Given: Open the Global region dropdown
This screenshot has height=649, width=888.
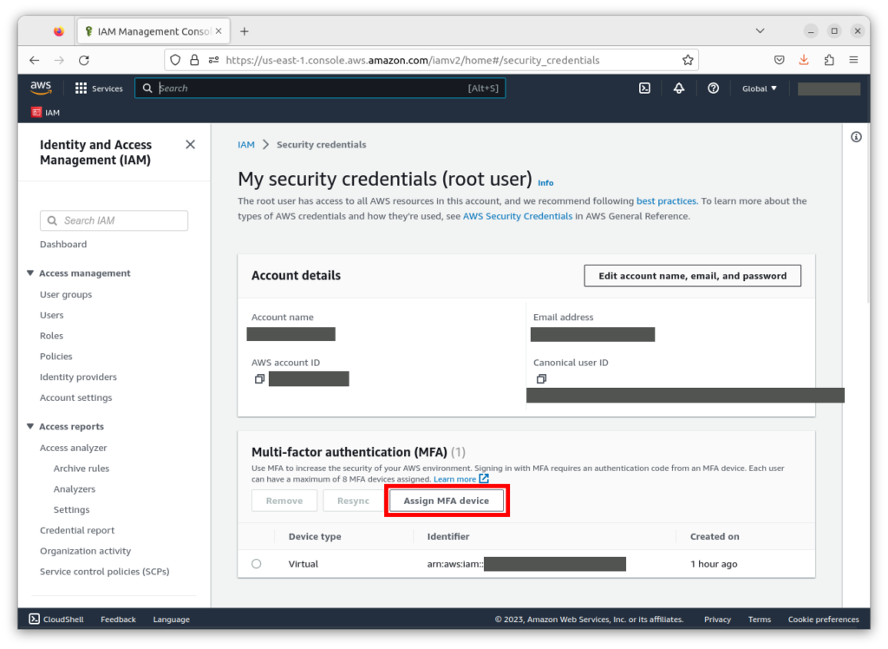Looking at the screenshot, I should pyautogui.click(x=760, y=88).
